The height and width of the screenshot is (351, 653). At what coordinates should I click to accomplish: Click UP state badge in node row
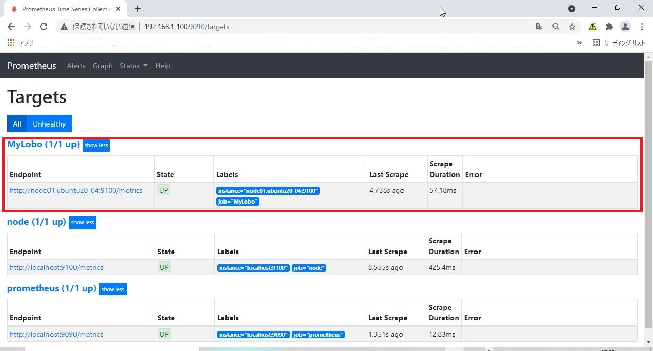pyautogui.click(x=164, y=267)
